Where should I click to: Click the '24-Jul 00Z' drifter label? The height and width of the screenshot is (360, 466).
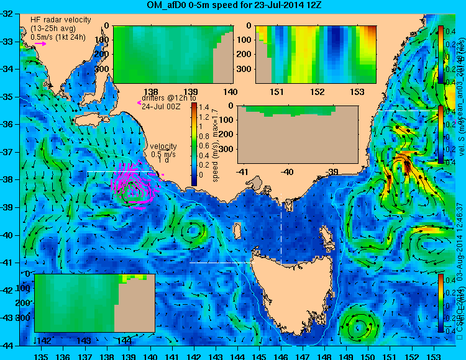point(161,107)
